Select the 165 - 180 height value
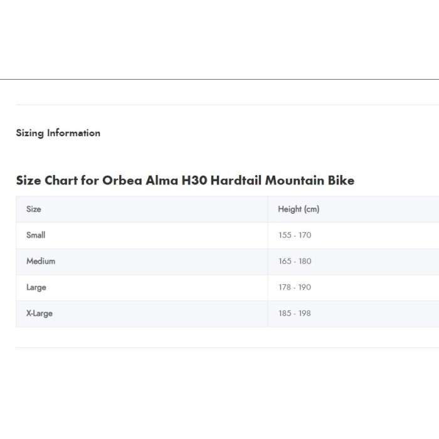Screen dimensions: 439x439 [295, 261]
